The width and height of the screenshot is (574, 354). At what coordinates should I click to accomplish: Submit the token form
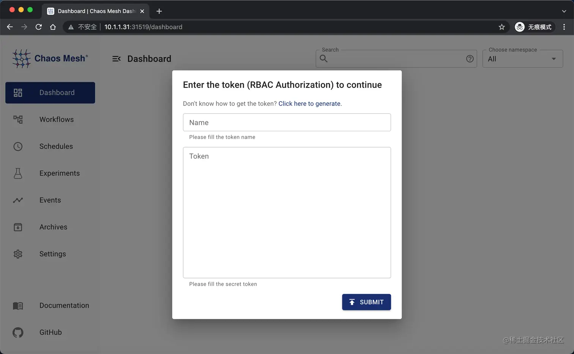click(x=366, y=302)
